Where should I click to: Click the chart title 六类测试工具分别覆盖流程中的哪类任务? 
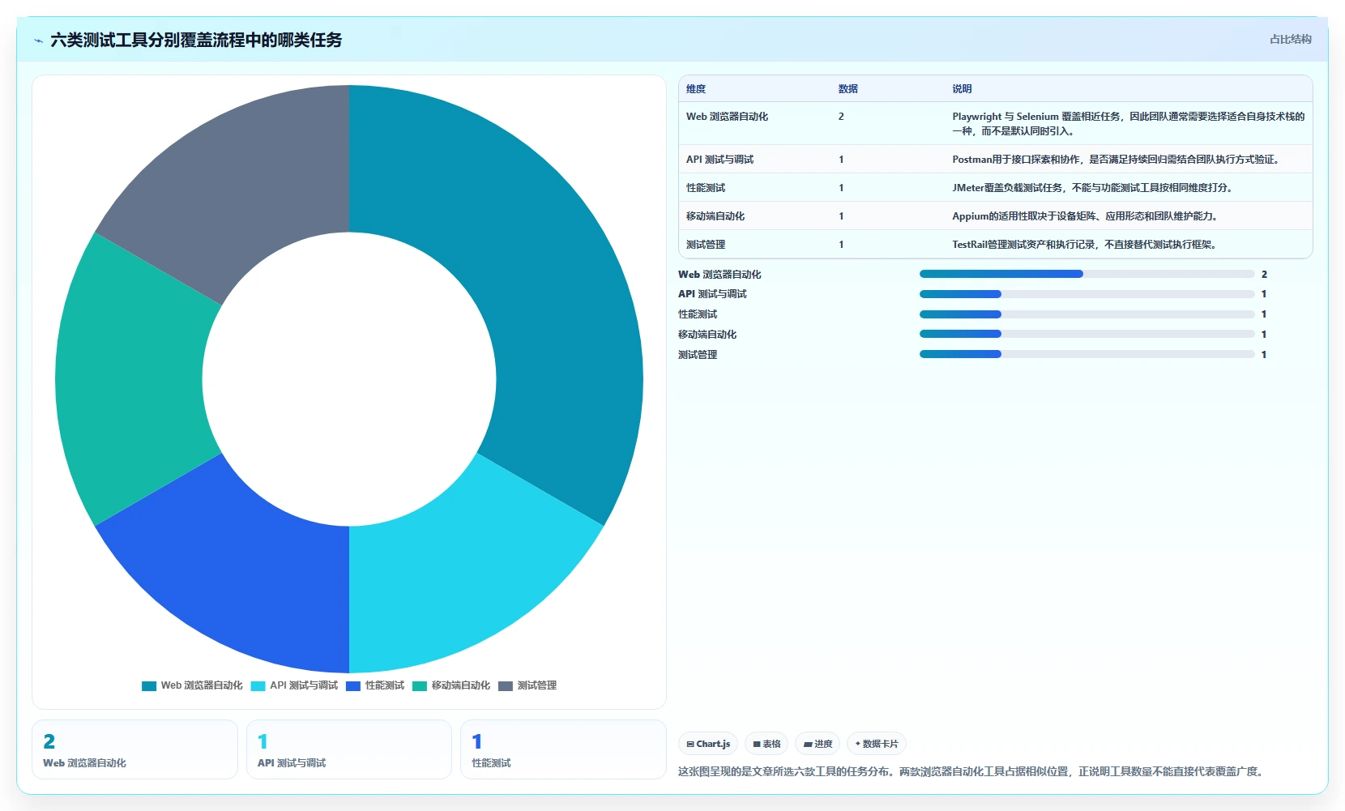196,40
